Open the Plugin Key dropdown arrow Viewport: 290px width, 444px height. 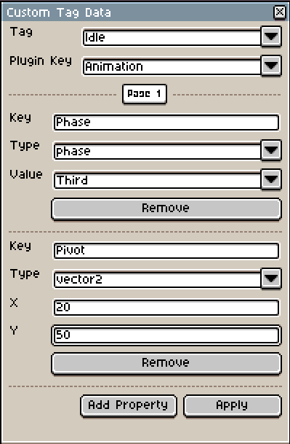(271, 66)
